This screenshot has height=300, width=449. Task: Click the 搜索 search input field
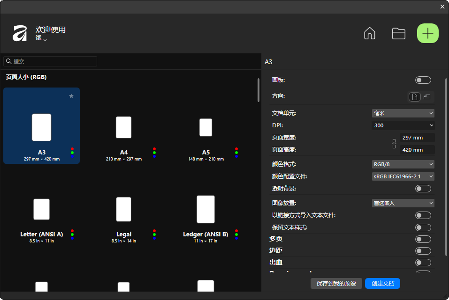click(50, 61)
